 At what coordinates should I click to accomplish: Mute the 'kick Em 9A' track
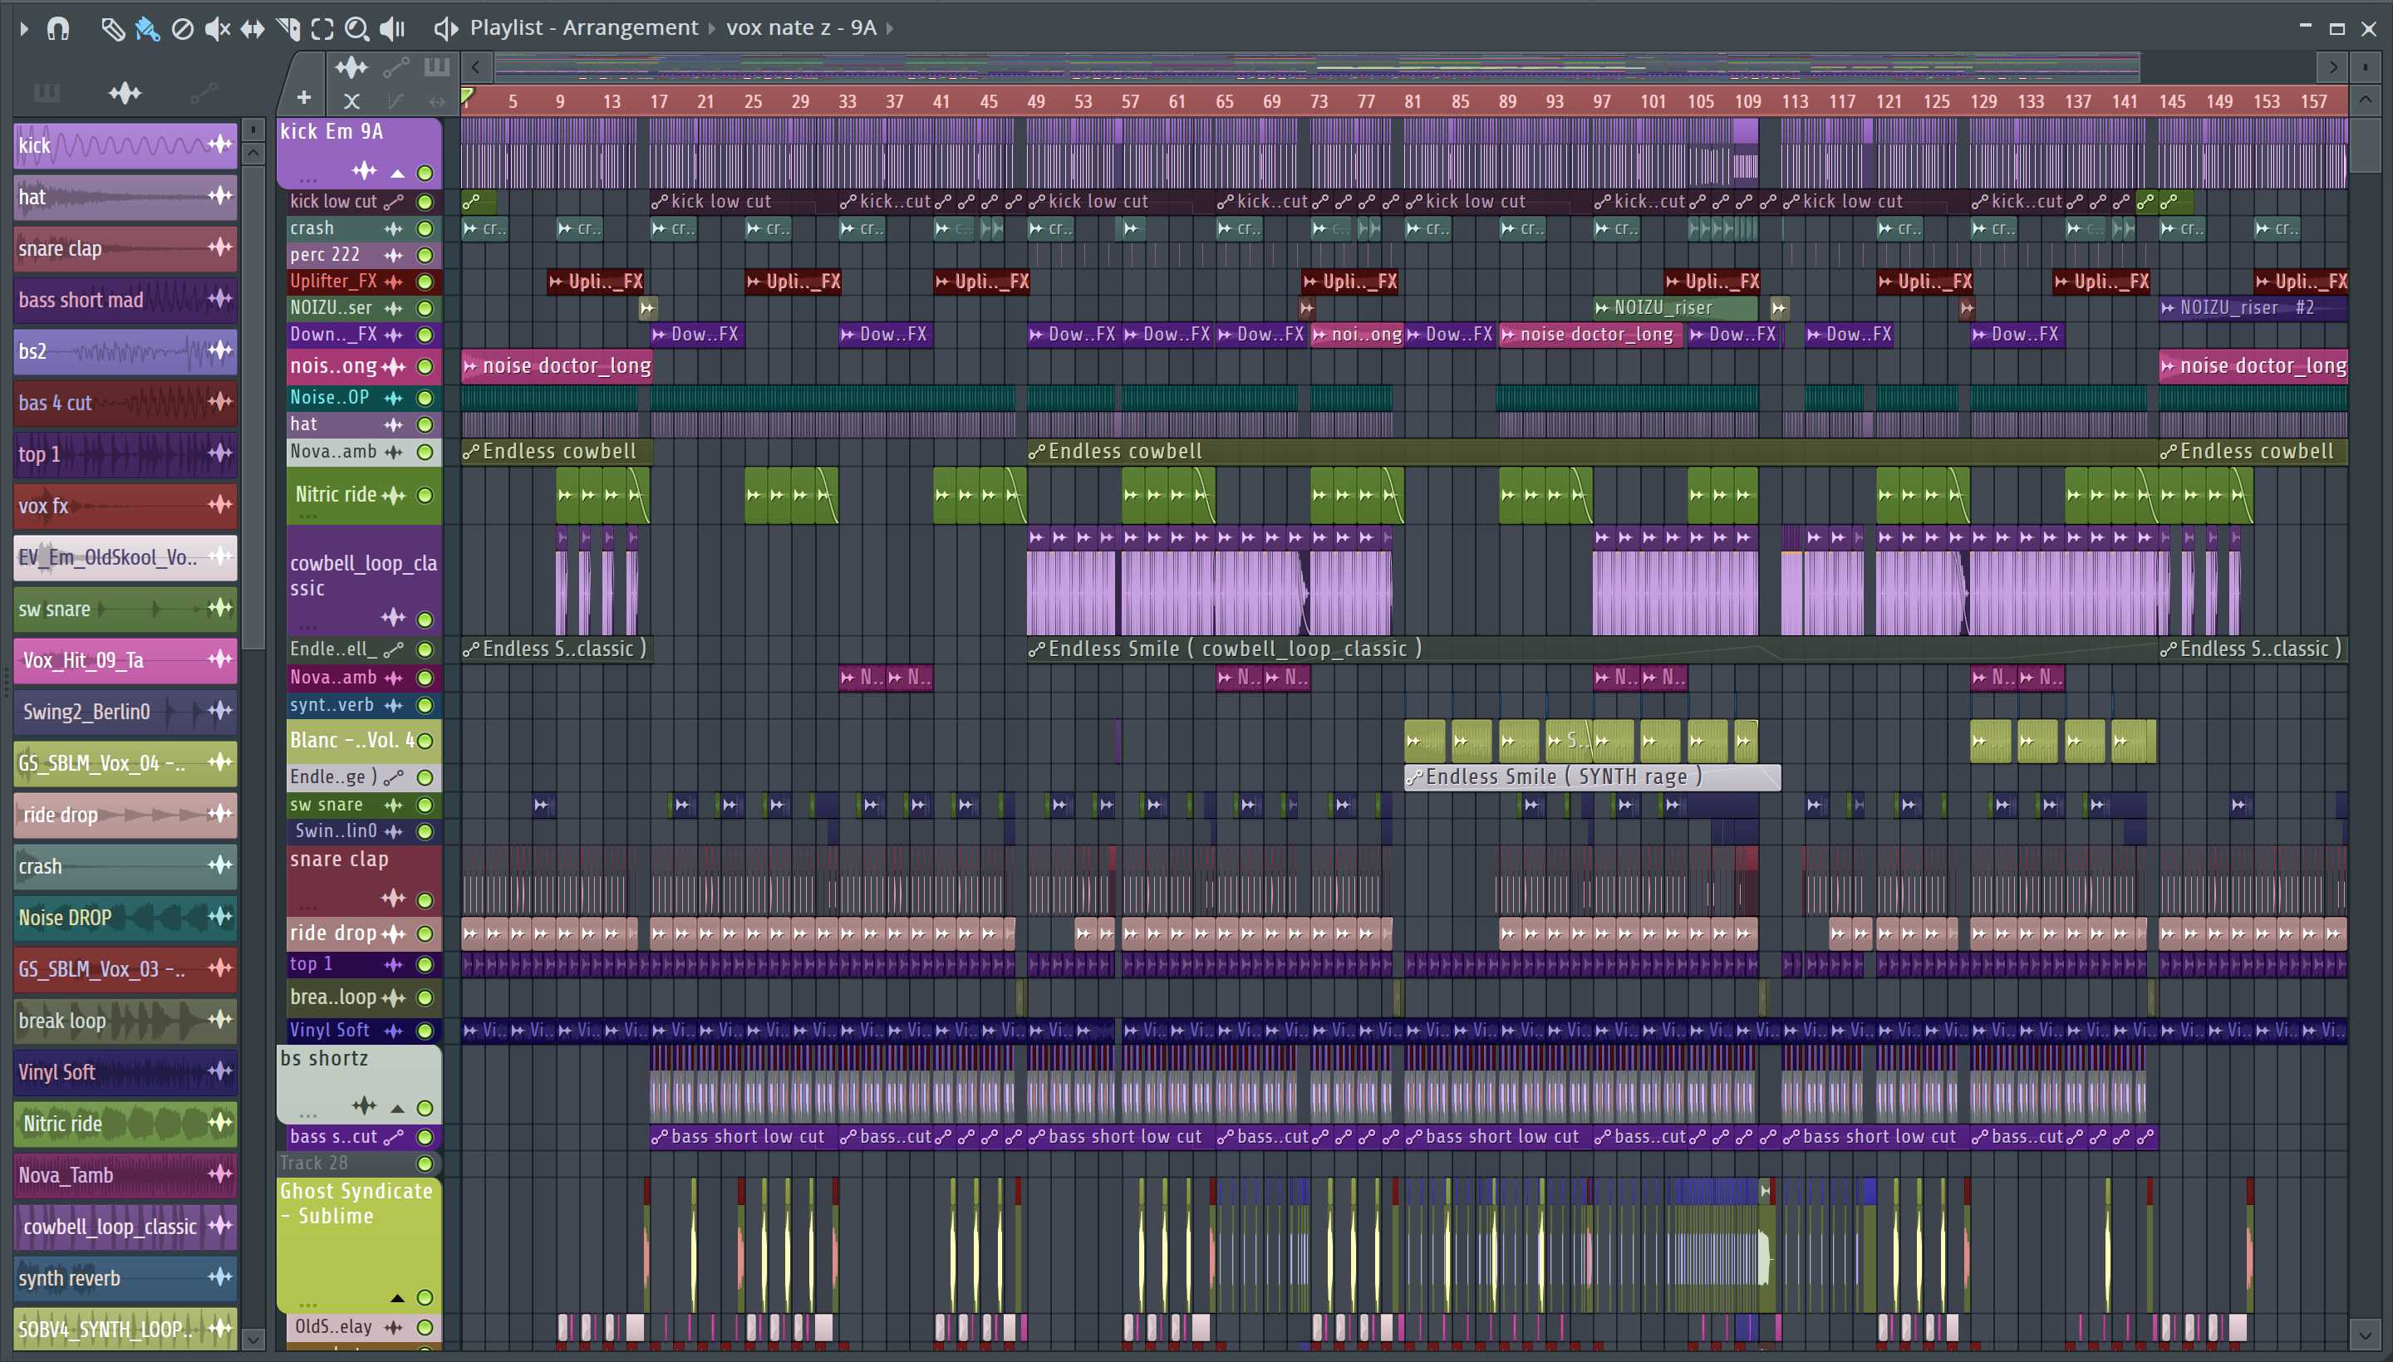(x=425, y=172)
